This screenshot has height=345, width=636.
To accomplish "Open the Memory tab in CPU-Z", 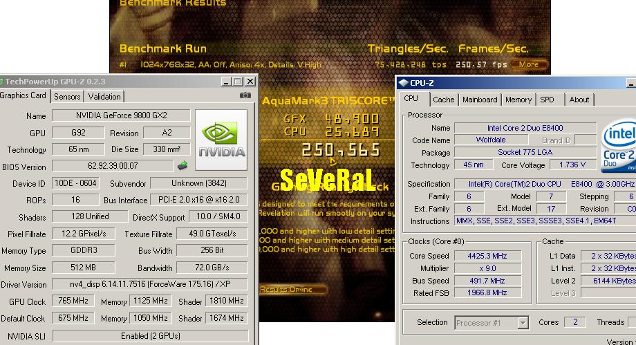I will click(518, 100).
